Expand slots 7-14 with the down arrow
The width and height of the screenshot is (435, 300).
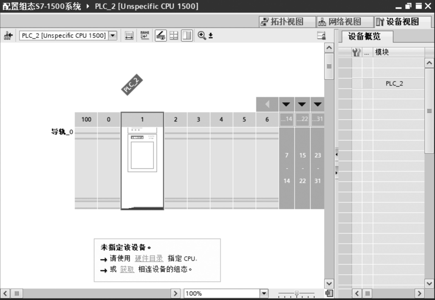click(x=286, y=104)
